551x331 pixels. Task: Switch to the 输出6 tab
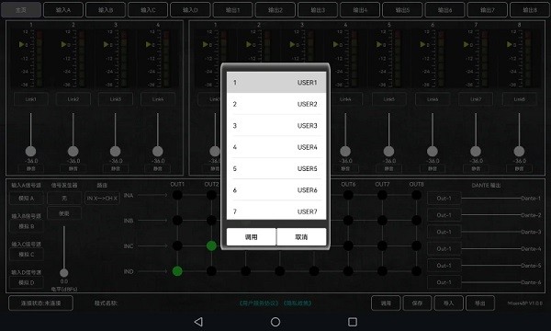pos(444,10)
